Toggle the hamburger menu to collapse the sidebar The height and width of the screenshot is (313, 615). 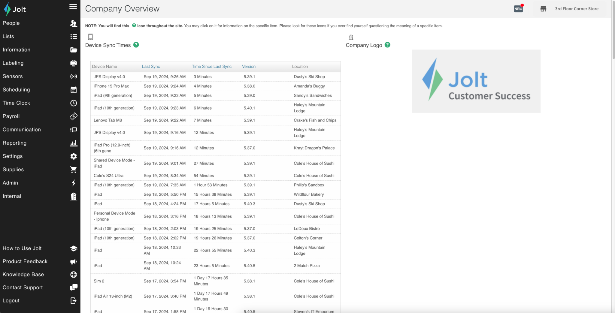point(73,7)
